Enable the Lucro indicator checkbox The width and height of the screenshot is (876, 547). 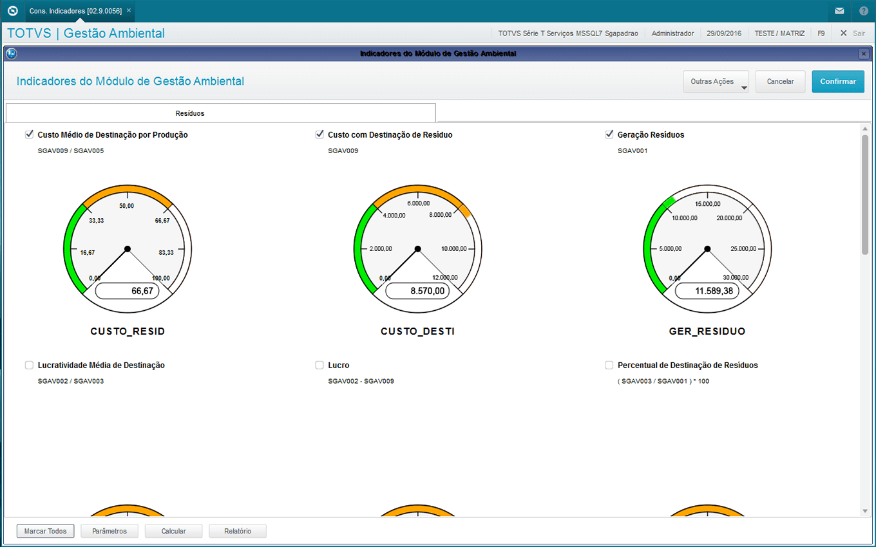coord(319,365)
